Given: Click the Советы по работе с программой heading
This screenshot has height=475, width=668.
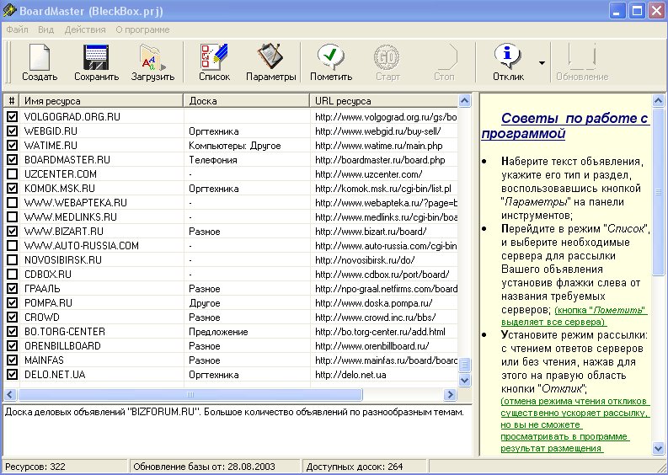Looking at the screenshot, I should (565, 125).
